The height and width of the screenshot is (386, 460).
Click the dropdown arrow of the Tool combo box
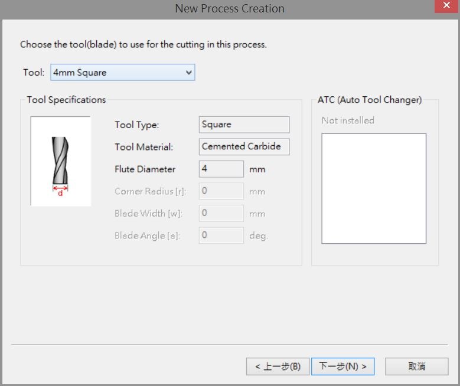click(188, 72)
